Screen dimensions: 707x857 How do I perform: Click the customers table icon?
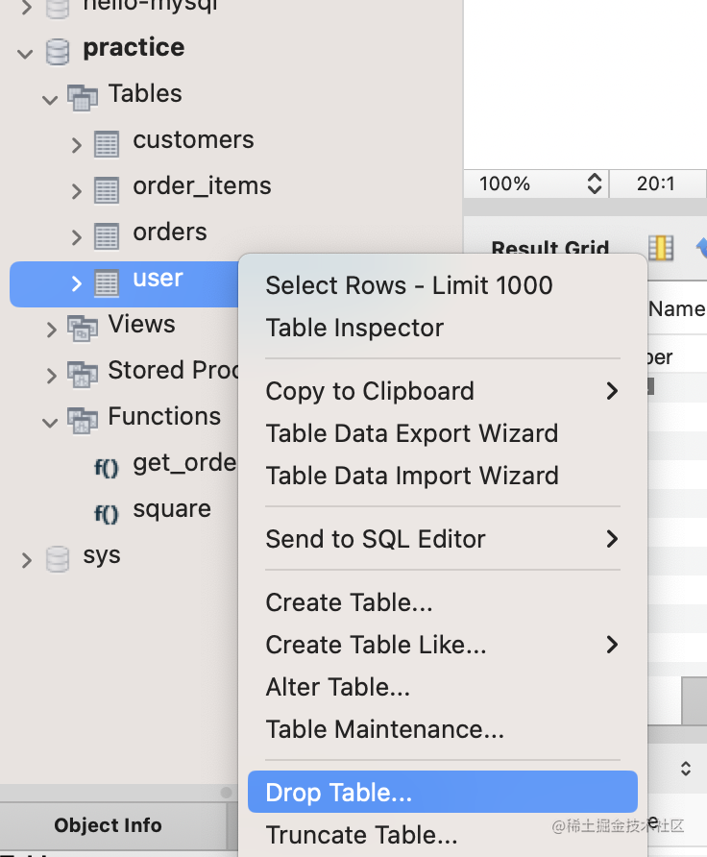(107, 143)
